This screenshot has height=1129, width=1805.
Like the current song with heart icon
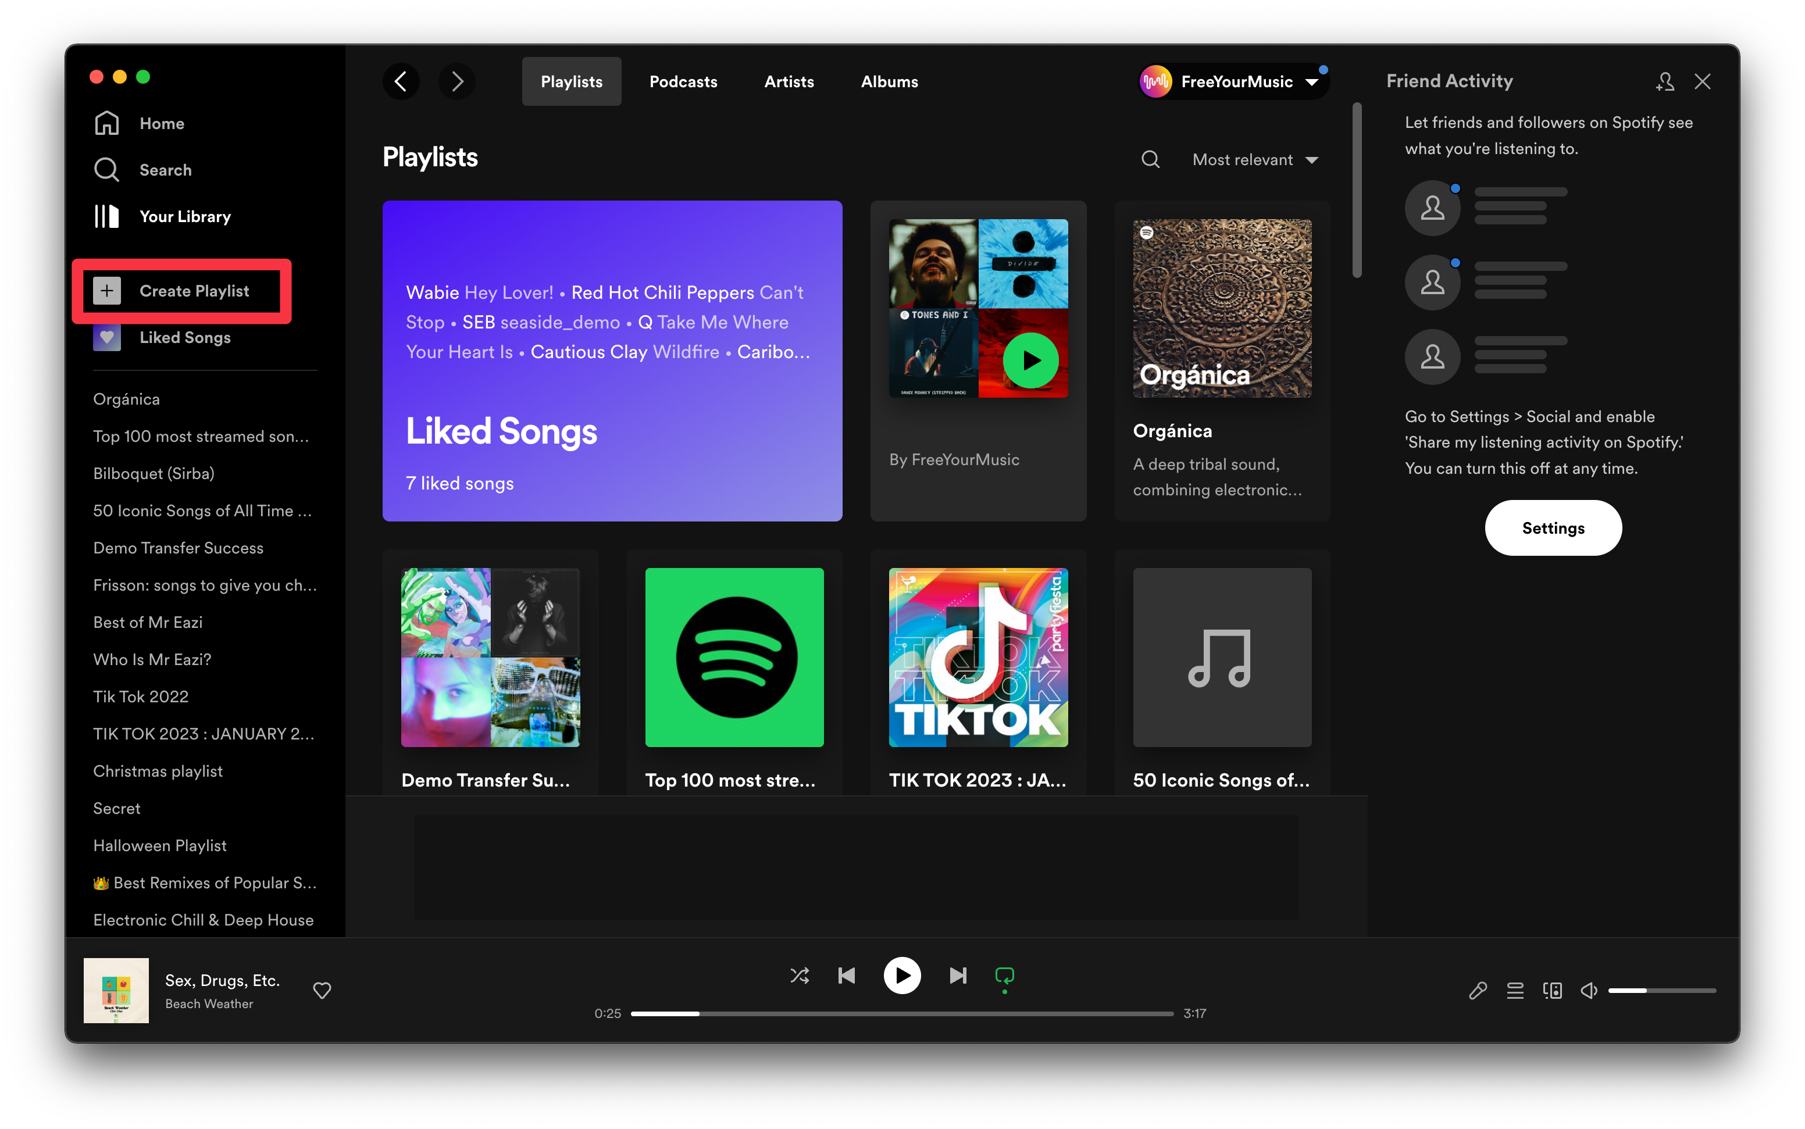pos(322,990)
